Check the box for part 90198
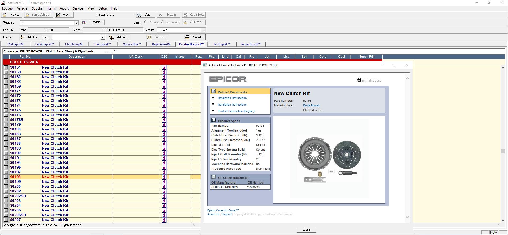The image size is (508, 235). click(6, 177)
